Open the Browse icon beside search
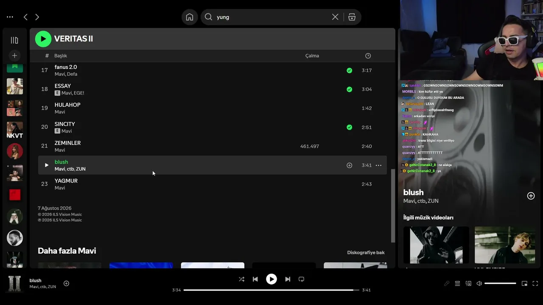 pyautogui.click(x=352, y=17)
